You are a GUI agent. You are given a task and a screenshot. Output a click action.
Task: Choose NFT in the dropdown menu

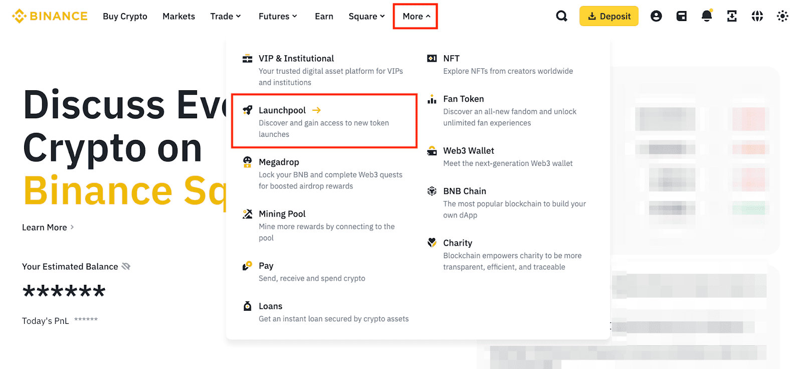pos(451,58)
